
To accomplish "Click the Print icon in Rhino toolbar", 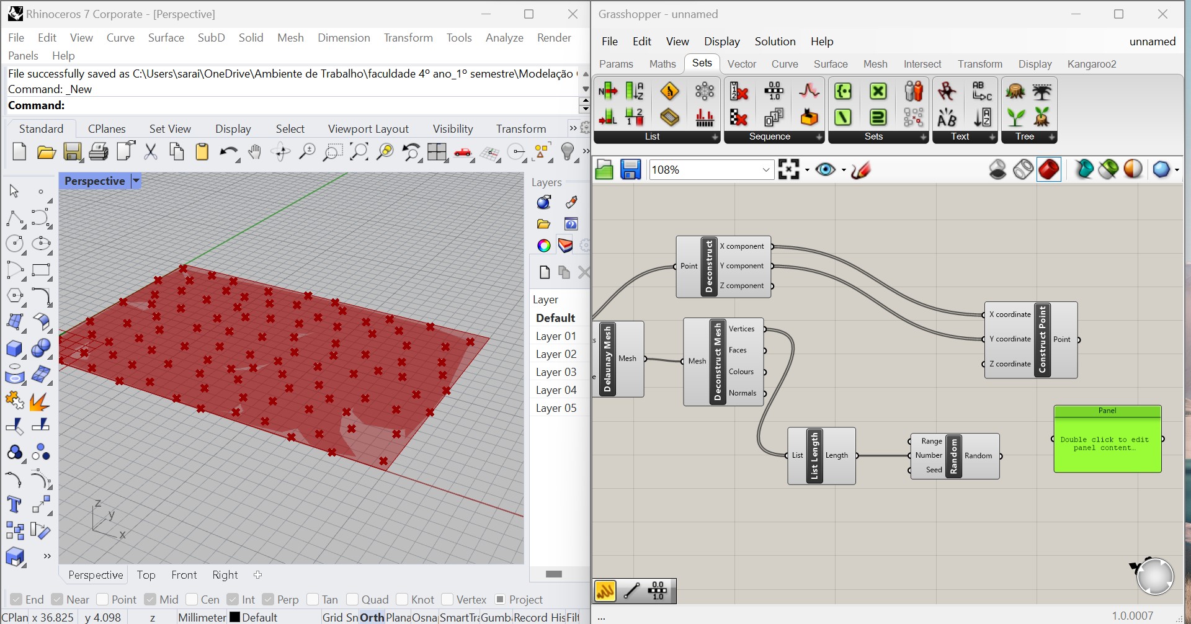I will [x=99, y=152].
